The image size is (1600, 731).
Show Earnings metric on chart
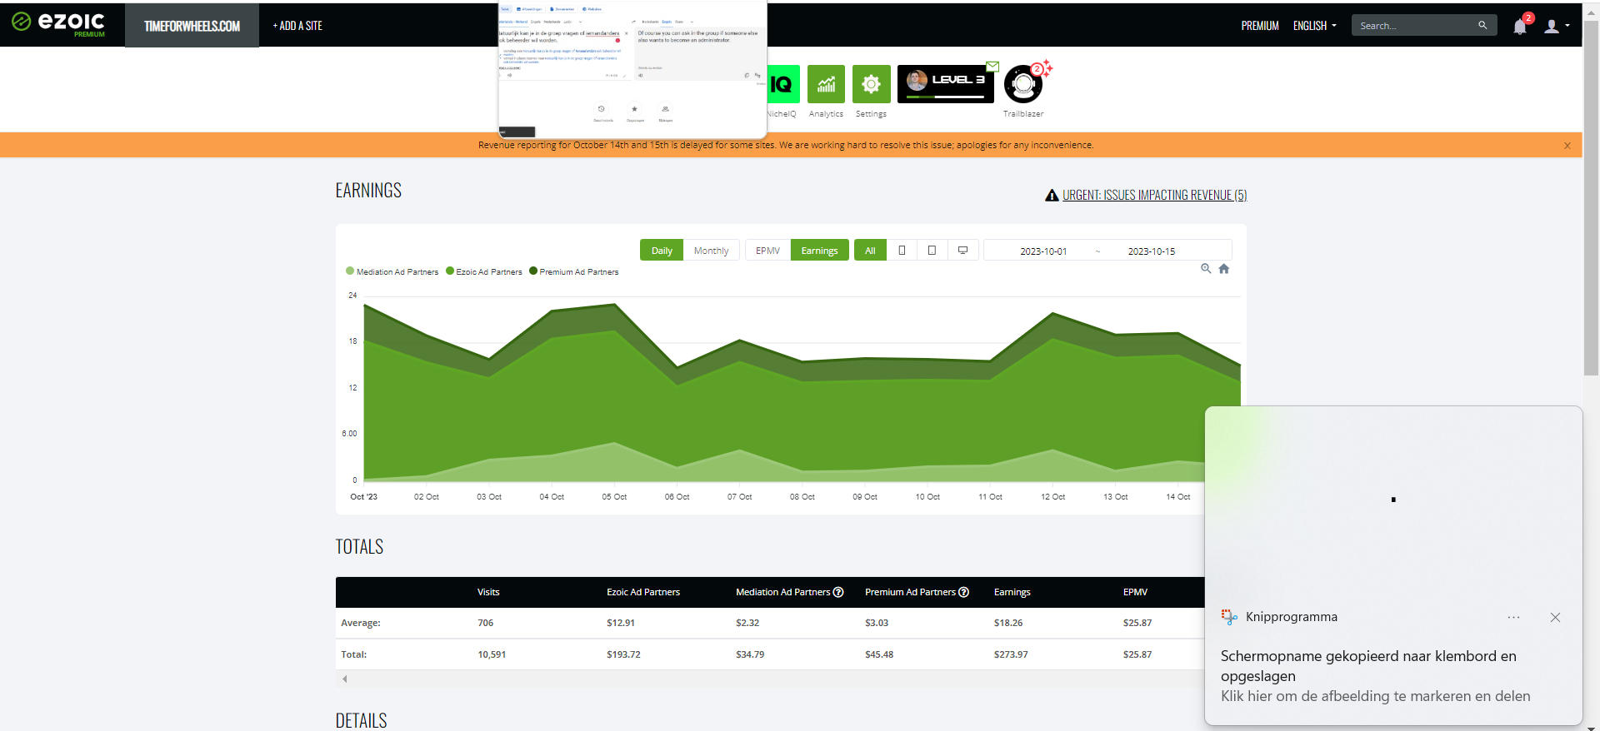point(819,250)
